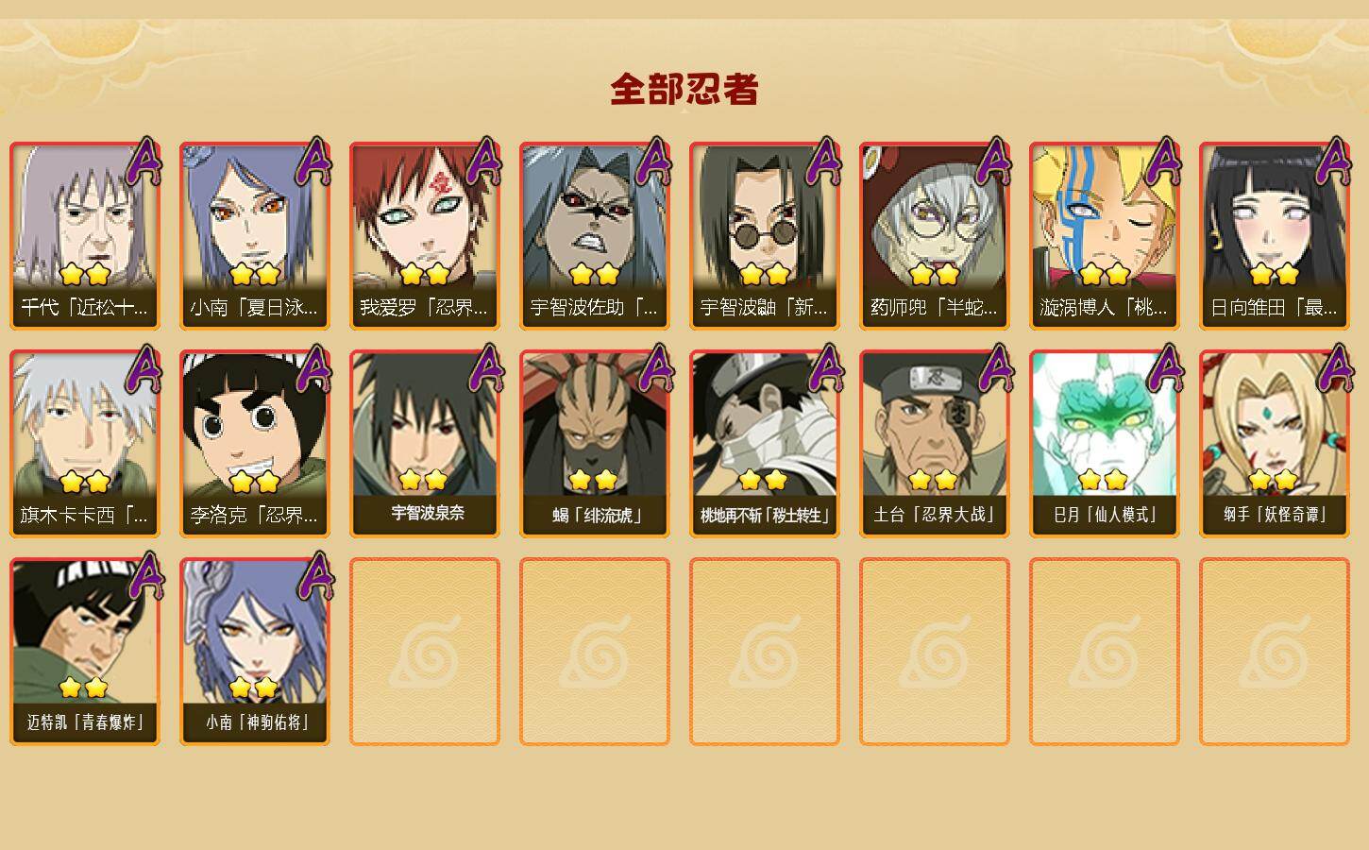Viewport: 1369px width, 850px height.
Task: Select the 千代 ninja card
Action: point(85,236)
